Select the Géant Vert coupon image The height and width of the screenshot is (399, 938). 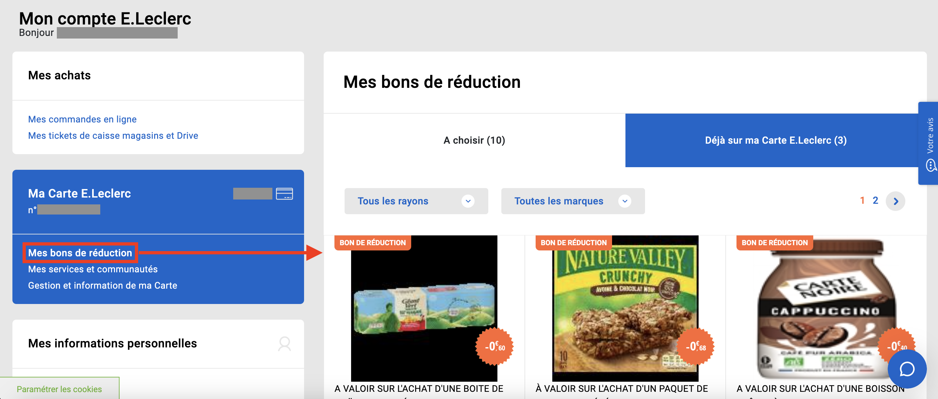tap(424, 308)
